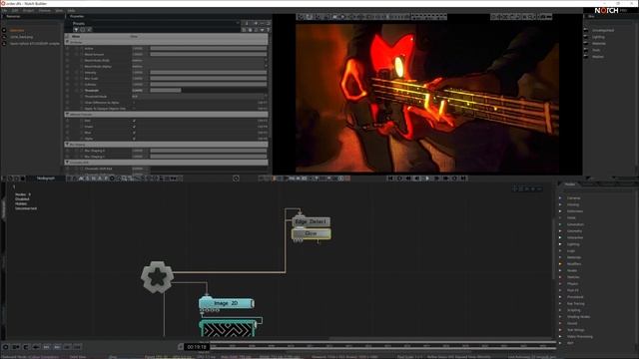Open the Edit menu

(15, 10)
